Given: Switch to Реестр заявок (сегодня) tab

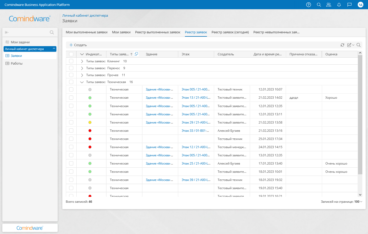Looking at the screenshot, I should tap(230, 32).
